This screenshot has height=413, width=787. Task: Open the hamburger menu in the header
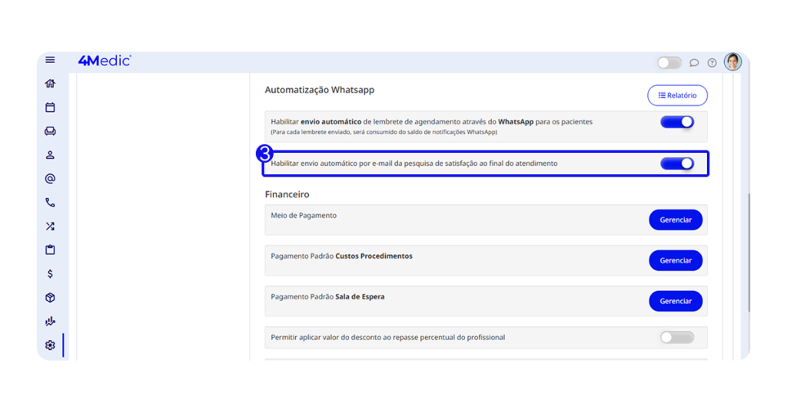point(50,60)
